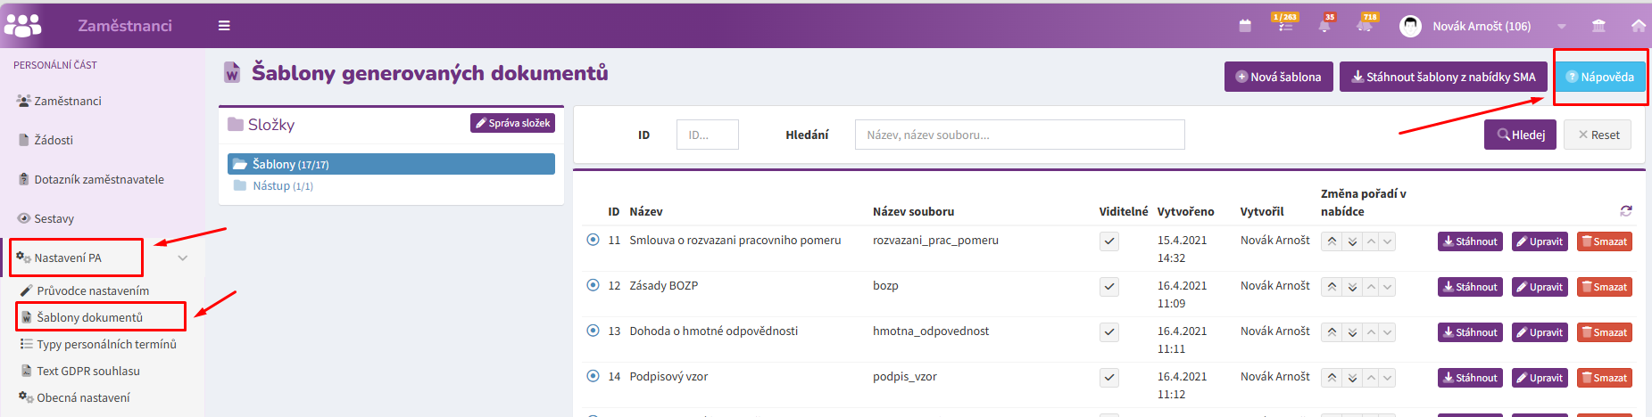Open Šablony dokumentů in the sidebar

(89, 317)
